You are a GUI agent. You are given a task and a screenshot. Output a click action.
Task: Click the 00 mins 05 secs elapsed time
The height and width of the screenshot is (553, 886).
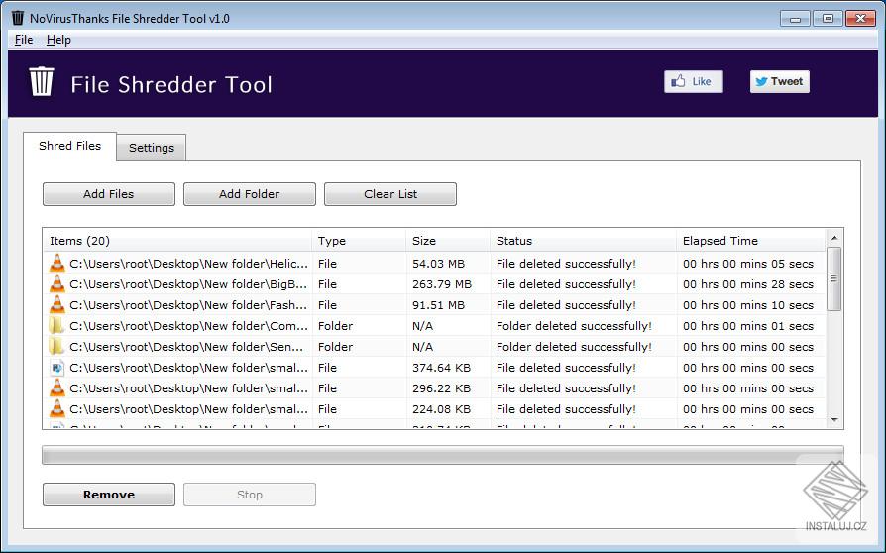(x=748, y=264)
